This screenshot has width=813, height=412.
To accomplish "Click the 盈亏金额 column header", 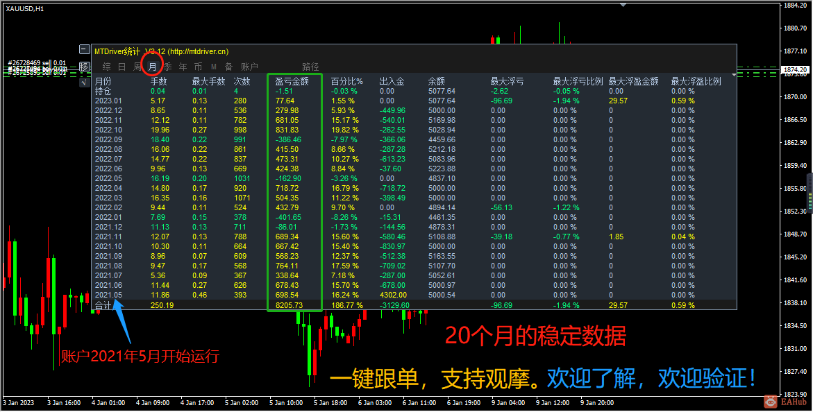I will (293, 80).
